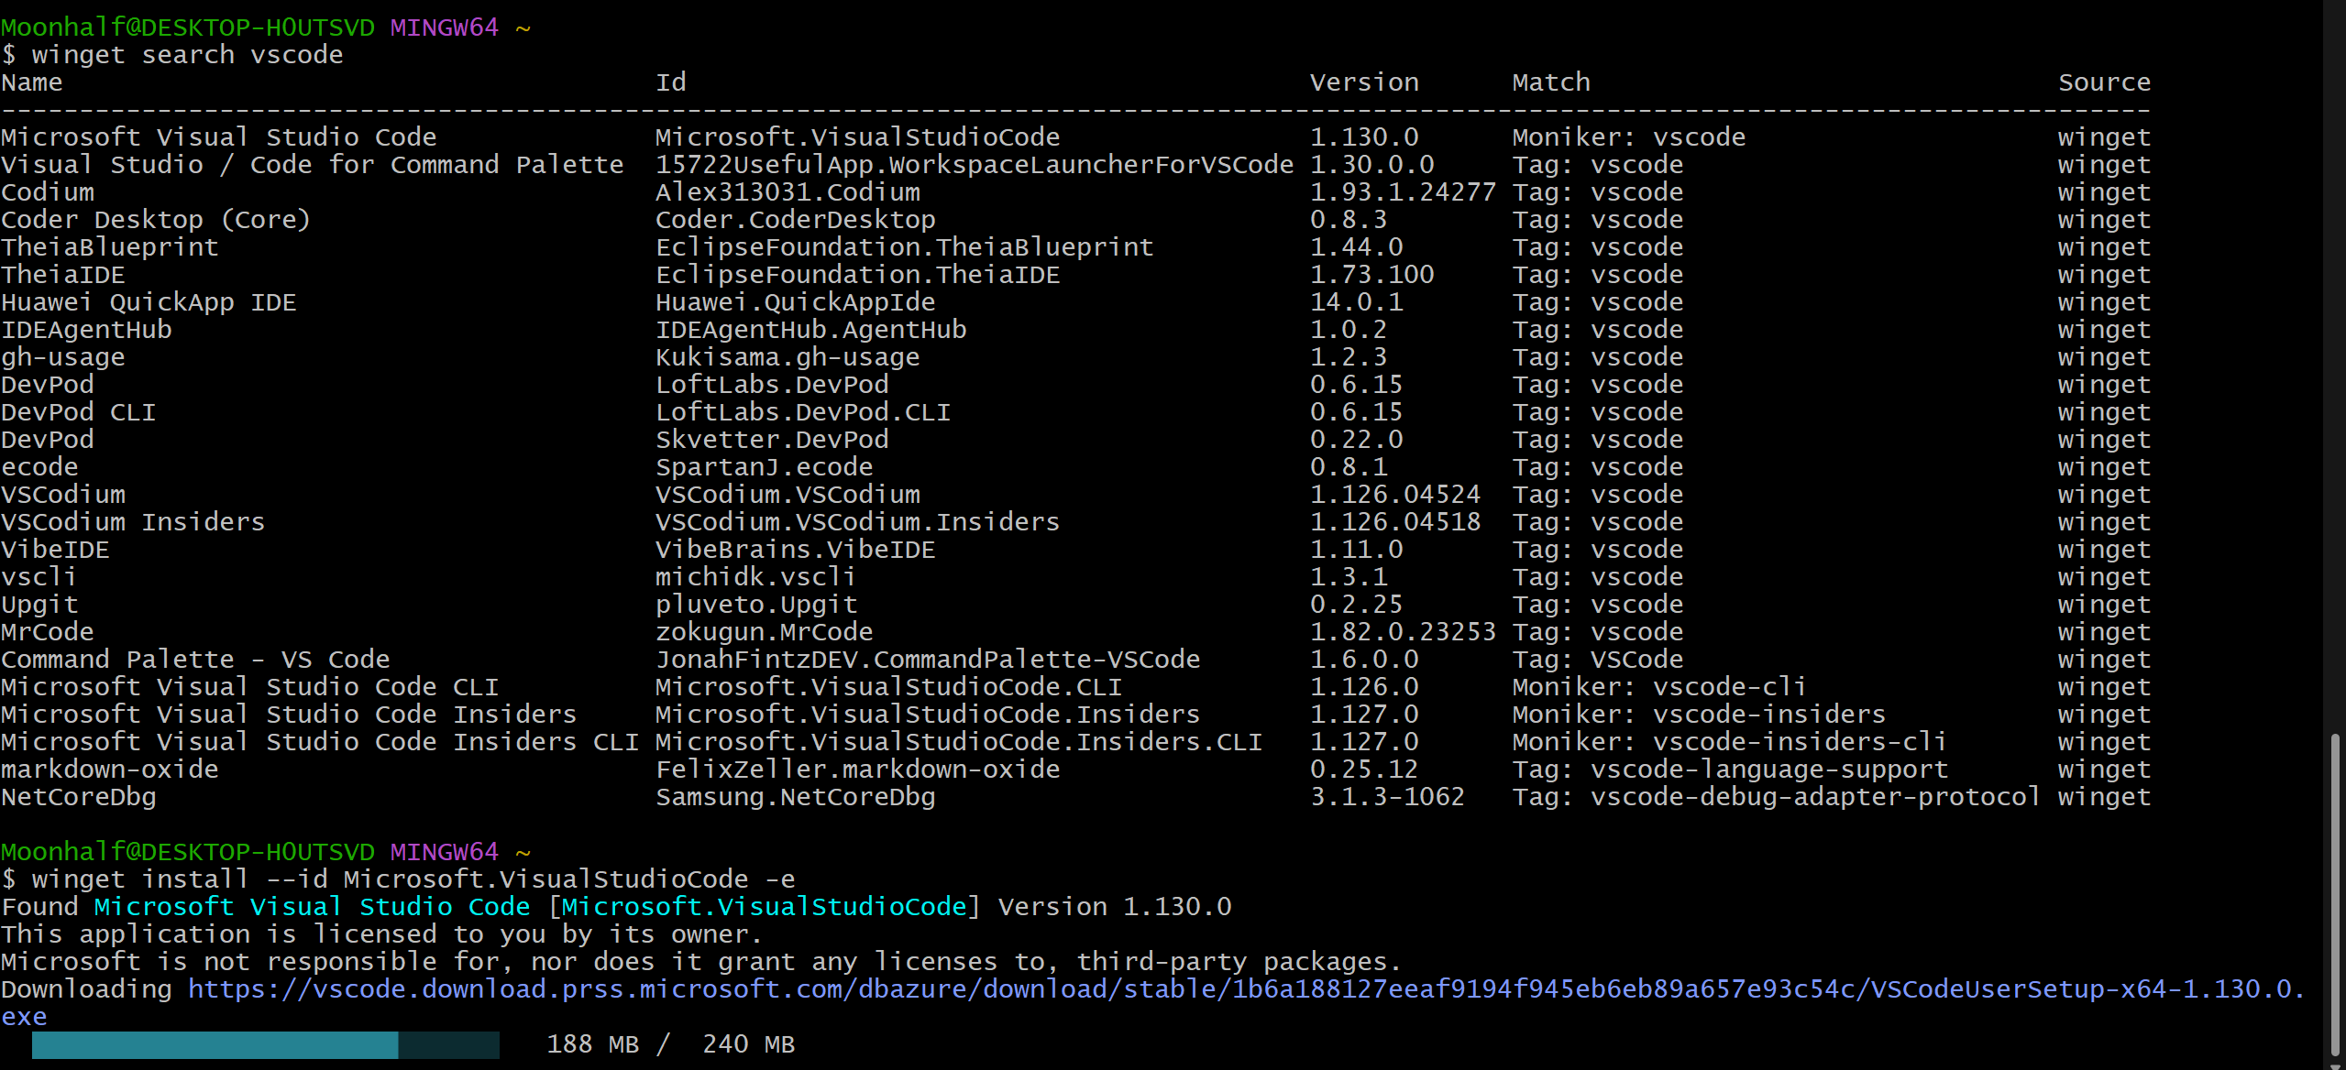Click the id "EclipseFoundation.TheiaIDE"
The height and width of the screenshot is (1070, 2346).
(858, 275)
